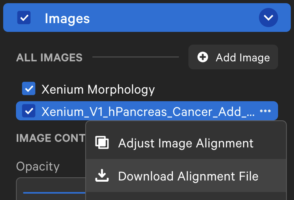Click the plus icon in Add Image

[x=203, y=57]
